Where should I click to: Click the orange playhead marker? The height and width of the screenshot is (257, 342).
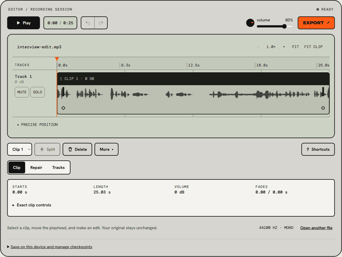(57, 59)
